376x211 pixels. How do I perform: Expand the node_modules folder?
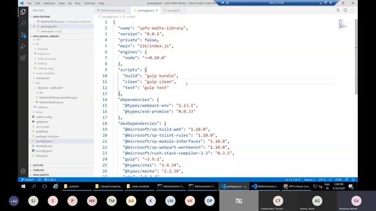pyautogui.click(x=45, y=73)
